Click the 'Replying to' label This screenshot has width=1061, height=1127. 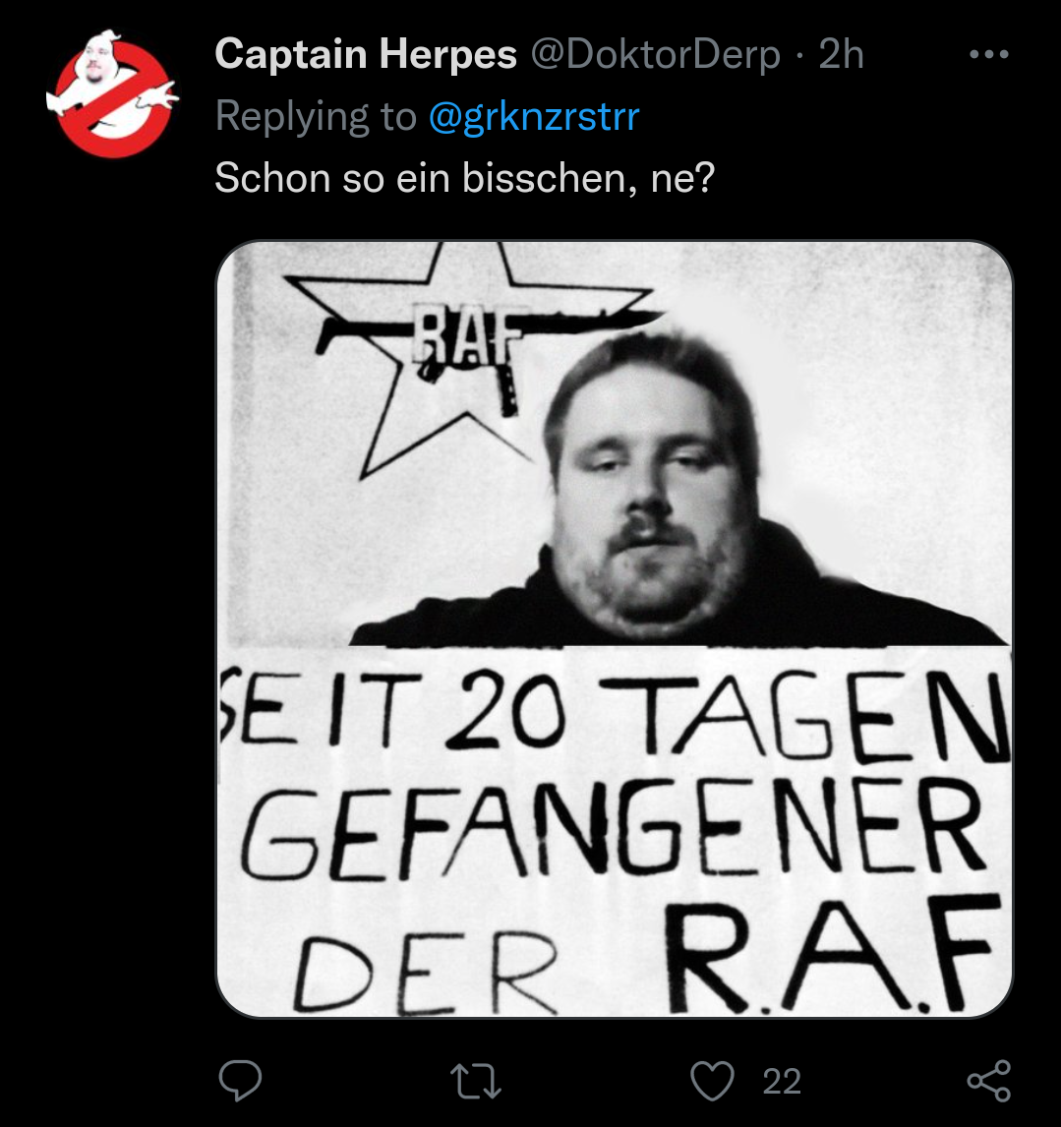(x=316, y=116)
